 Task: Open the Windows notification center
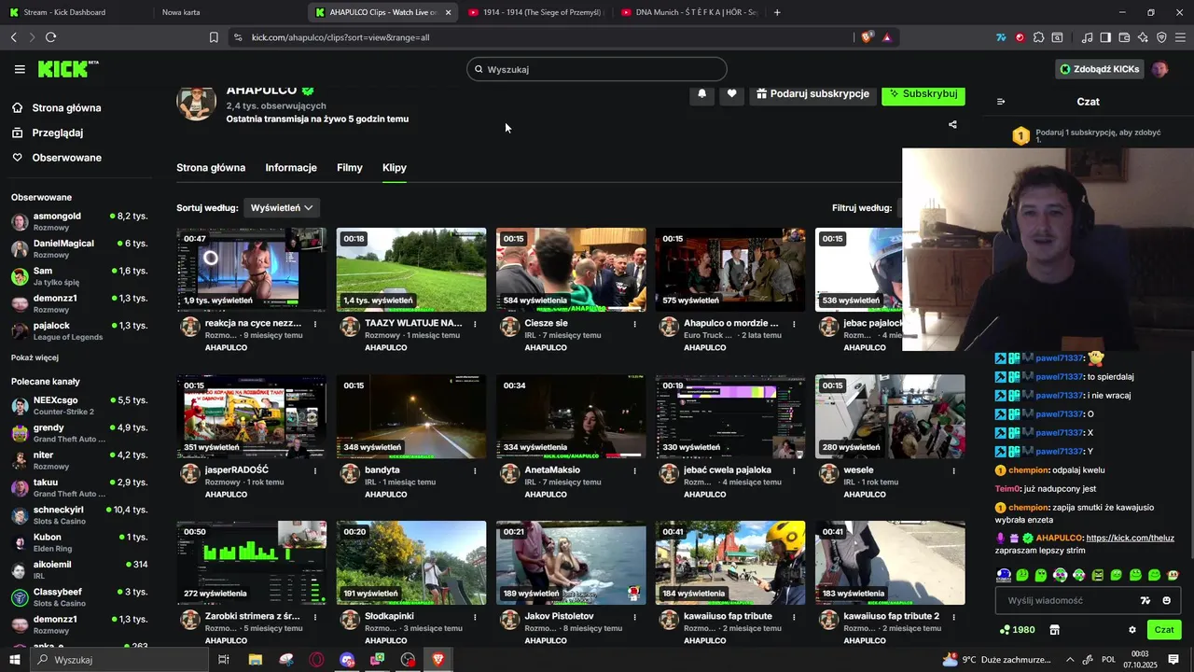[x=1173, y=660]
